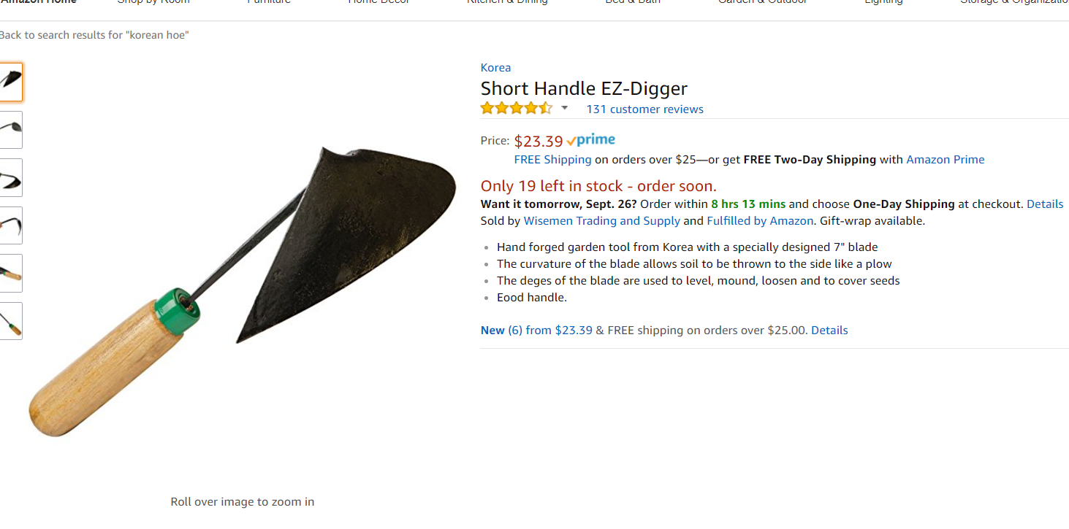
Task: Expand the rating breakdown dropdown arrow
Action: [564, 109]
